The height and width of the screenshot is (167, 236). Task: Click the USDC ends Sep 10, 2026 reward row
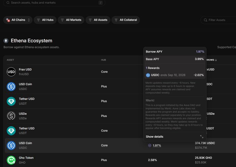pos(175,75)
